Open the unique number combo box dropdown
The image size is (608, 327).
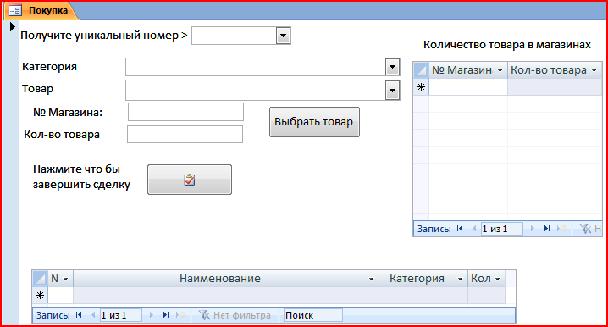click(x=284, y=36)
